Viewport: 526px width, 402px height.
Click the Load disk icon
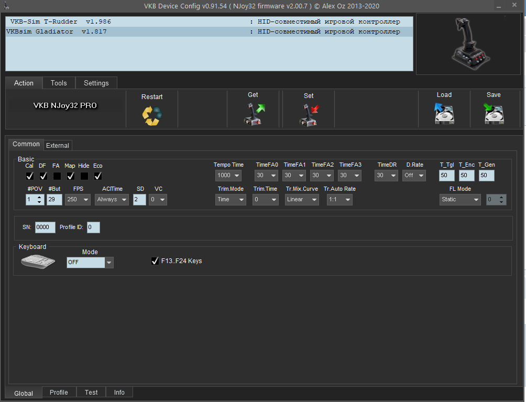[444, 113]
